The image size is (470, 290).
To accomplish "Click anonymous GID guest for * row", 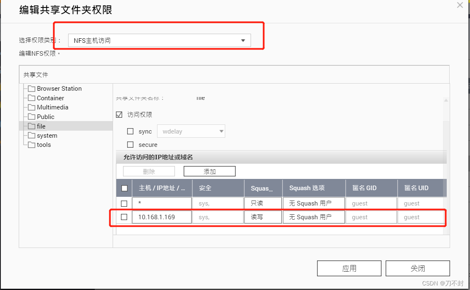I will point(371,203).
